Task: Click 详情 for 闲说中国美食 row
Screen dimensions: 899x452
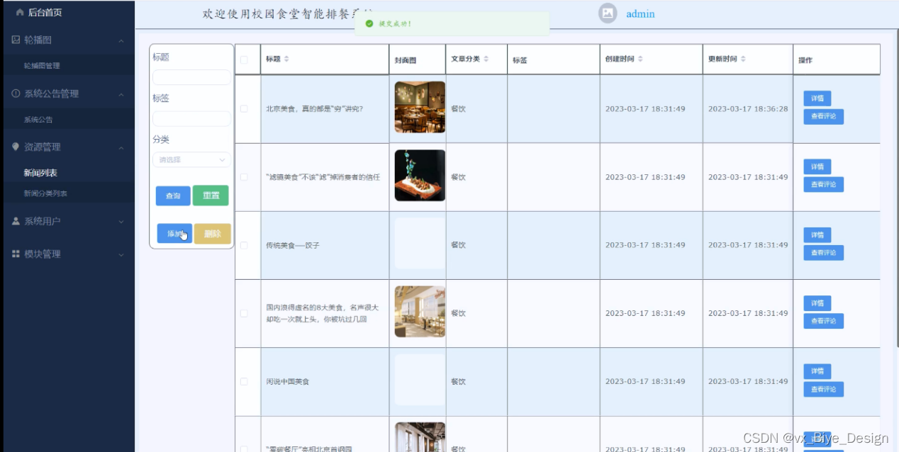Action: (817, 371)
